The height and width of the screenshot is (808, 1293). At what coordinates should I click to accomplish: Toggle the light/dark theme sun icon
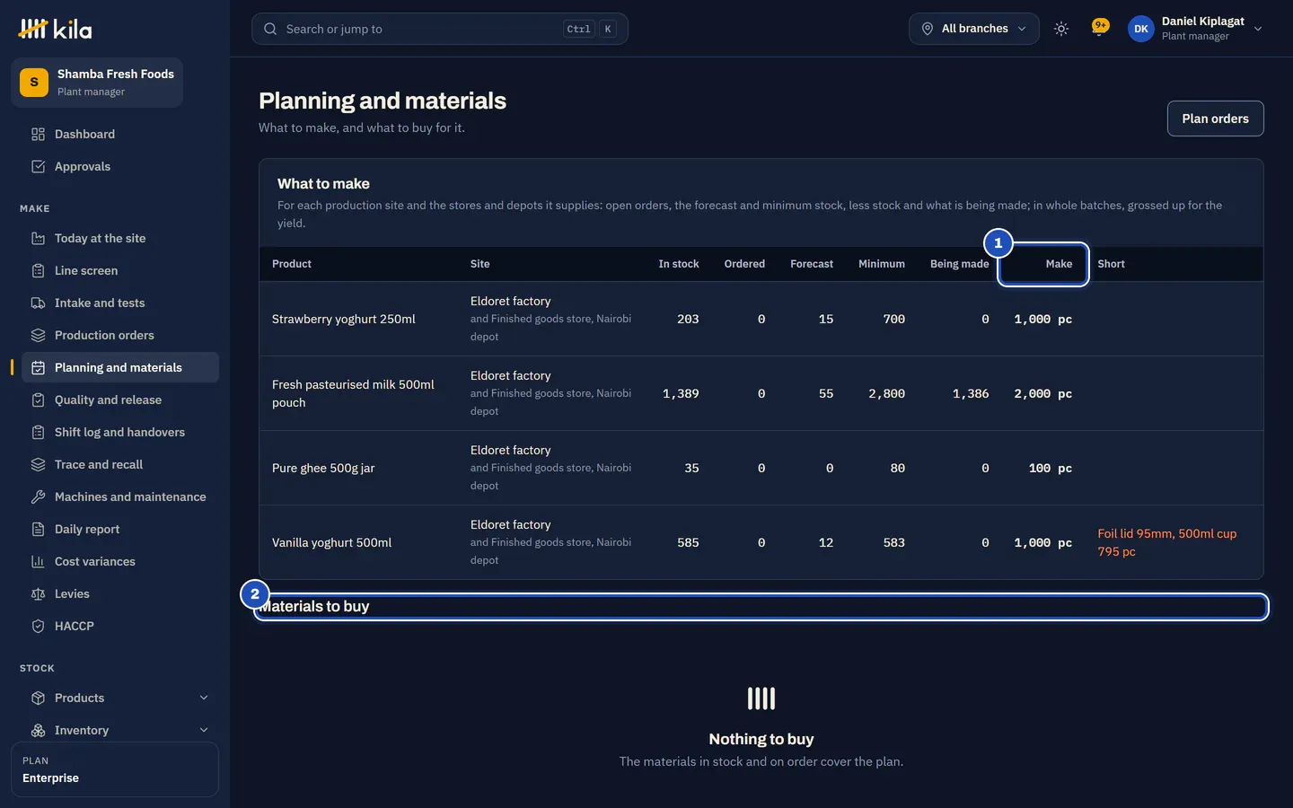point(1061,29)
